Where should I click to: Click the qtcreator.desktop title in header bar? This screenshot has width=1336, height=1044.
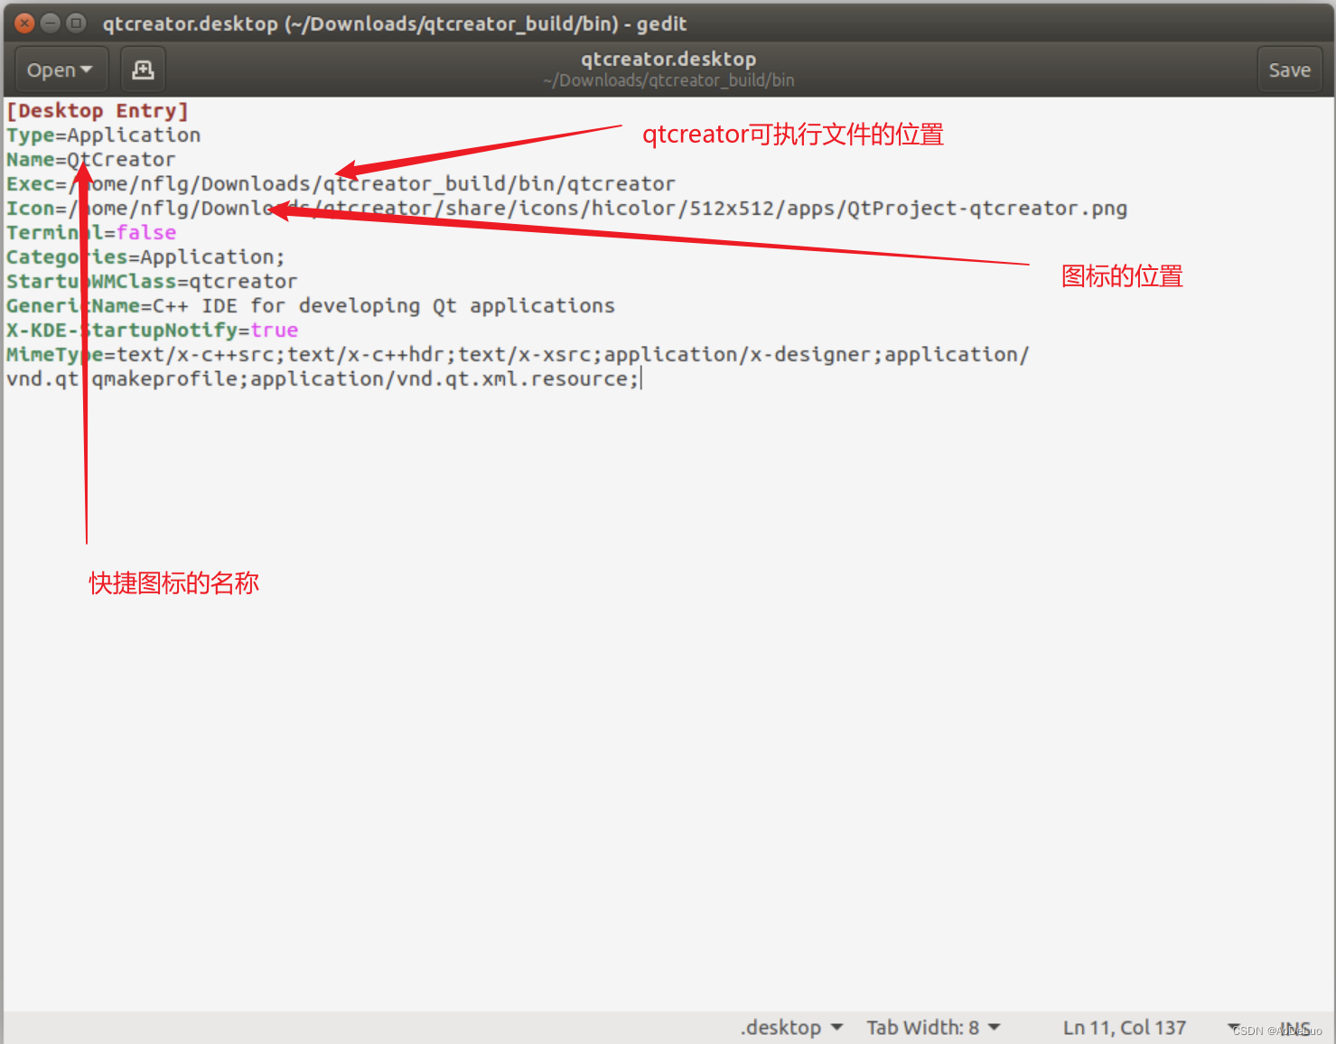(668, 59)
